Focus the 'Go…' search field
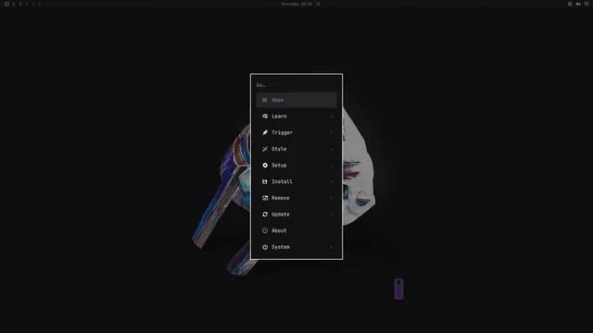Screen dimensions: 593x333 click(x=296, y=85)
